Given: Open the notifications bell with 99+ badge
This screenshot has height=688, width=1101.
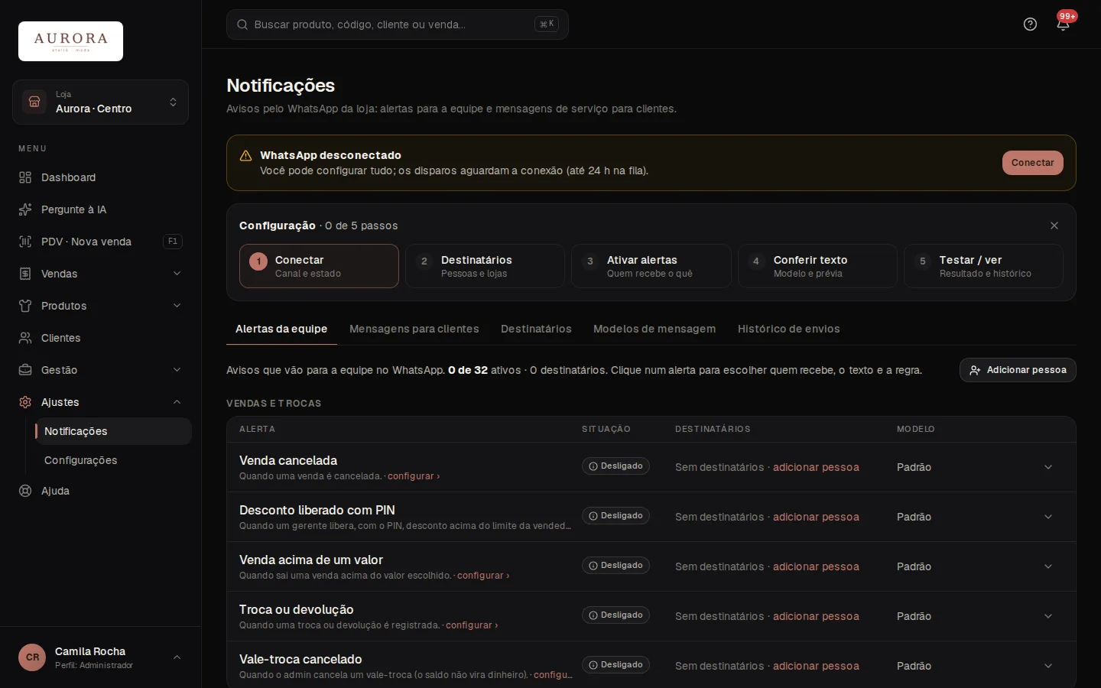Looking at the screenshot, I should click(x=1063, y=24).
